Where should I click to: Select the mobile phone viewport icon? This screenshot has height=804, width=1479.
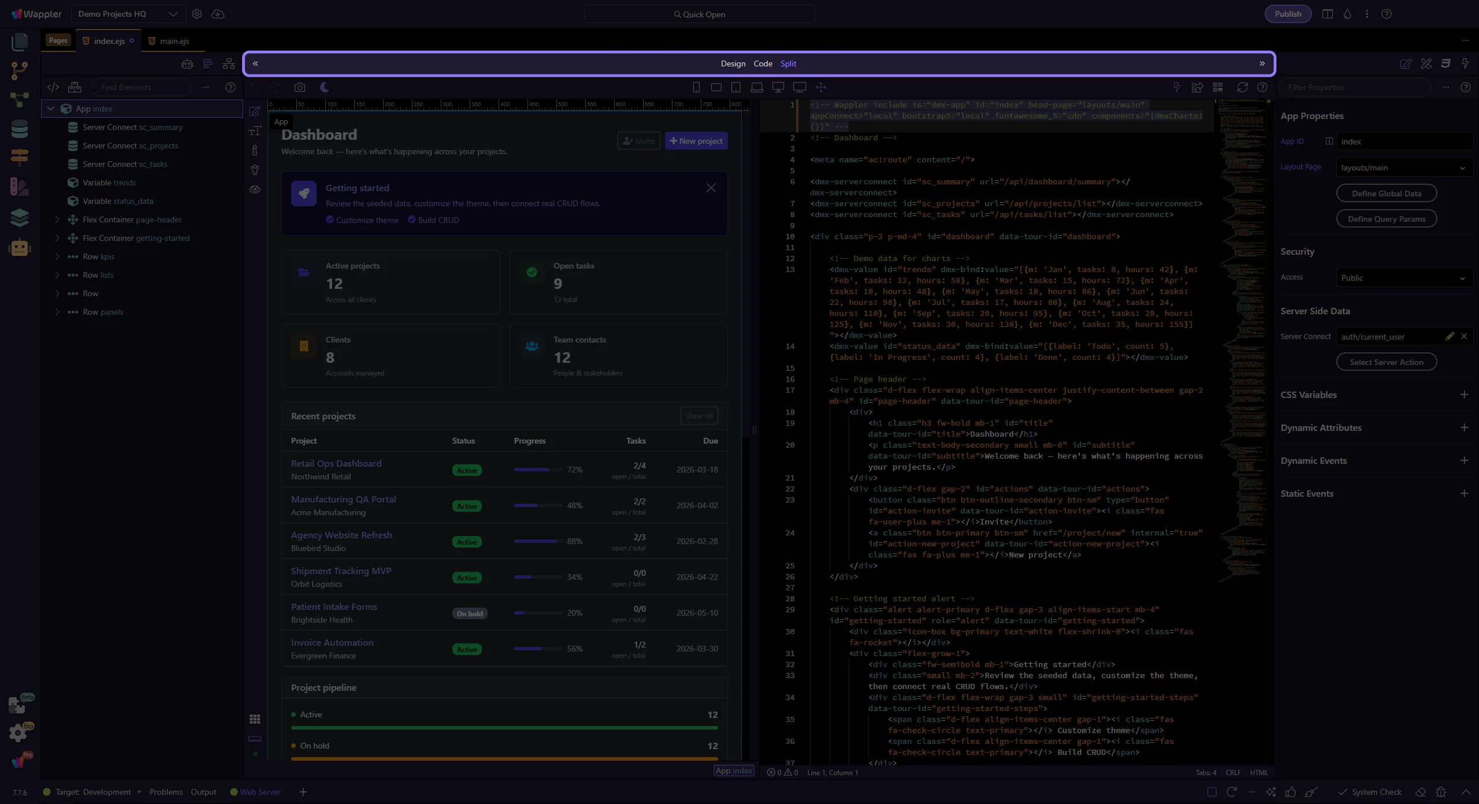696,87
